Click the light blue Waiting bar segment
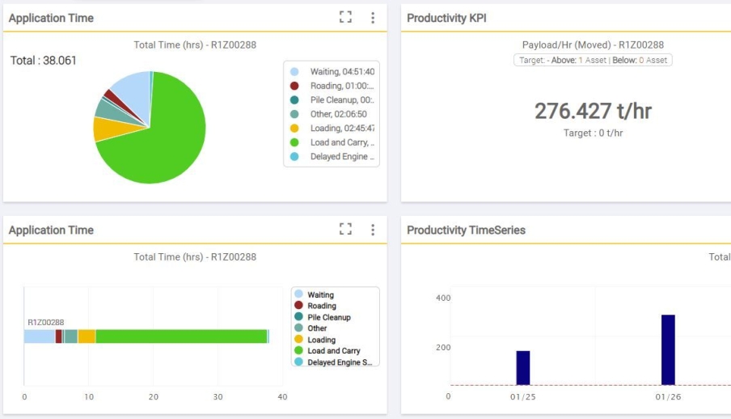This screenshot has height=419, width=731. point(39,336)
